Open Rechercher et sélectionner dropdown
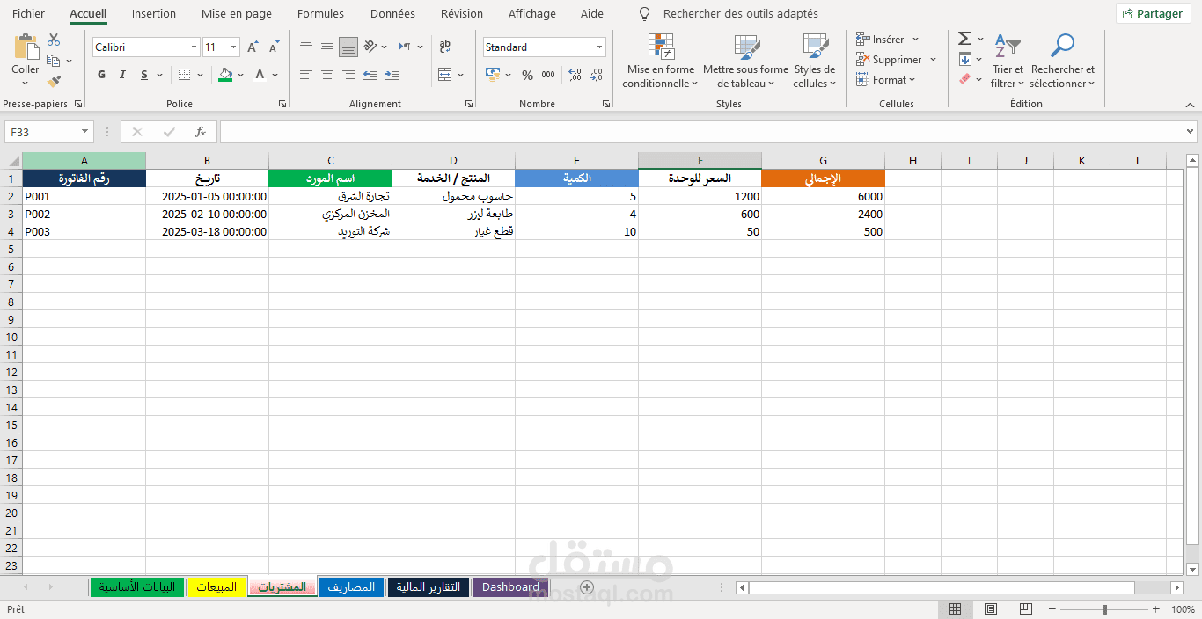This screenshot has height=619, width=1202. click(1063, 62)
